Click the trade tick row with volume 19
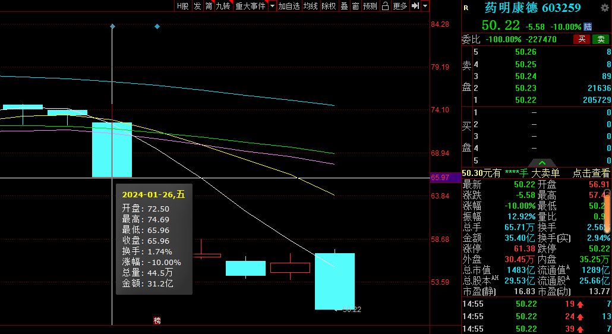 pos(537,304)
